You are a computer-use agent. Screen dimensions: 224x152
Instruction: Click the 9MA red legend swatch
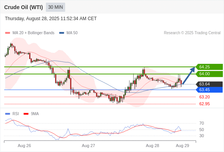[26, 114]
